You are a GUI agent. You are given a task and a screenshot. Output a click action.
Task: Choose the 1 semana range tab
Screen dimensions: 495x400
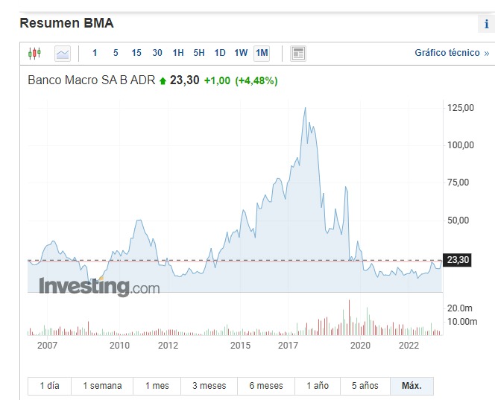[x=102, y=386]
